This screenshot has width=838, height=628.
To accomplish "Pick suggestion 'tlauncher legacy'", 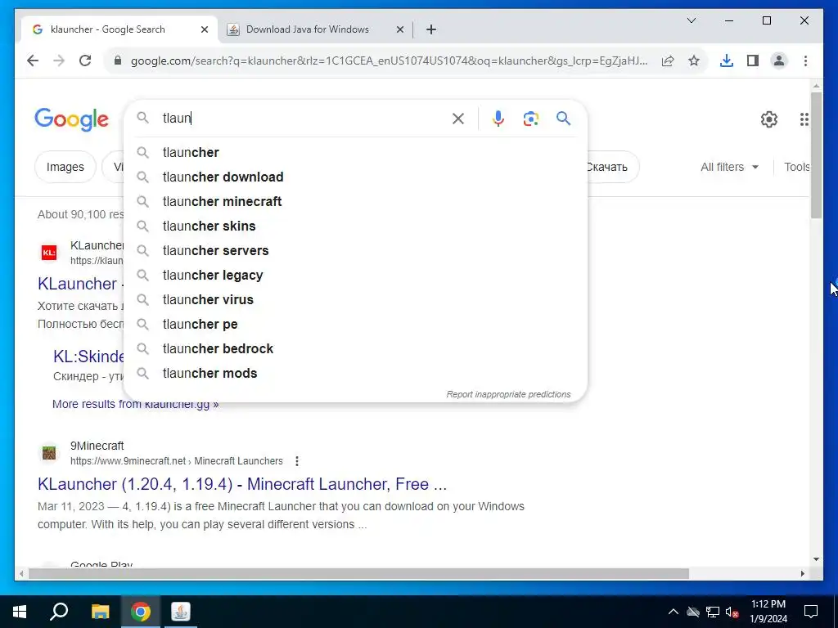I will point(355,275).
